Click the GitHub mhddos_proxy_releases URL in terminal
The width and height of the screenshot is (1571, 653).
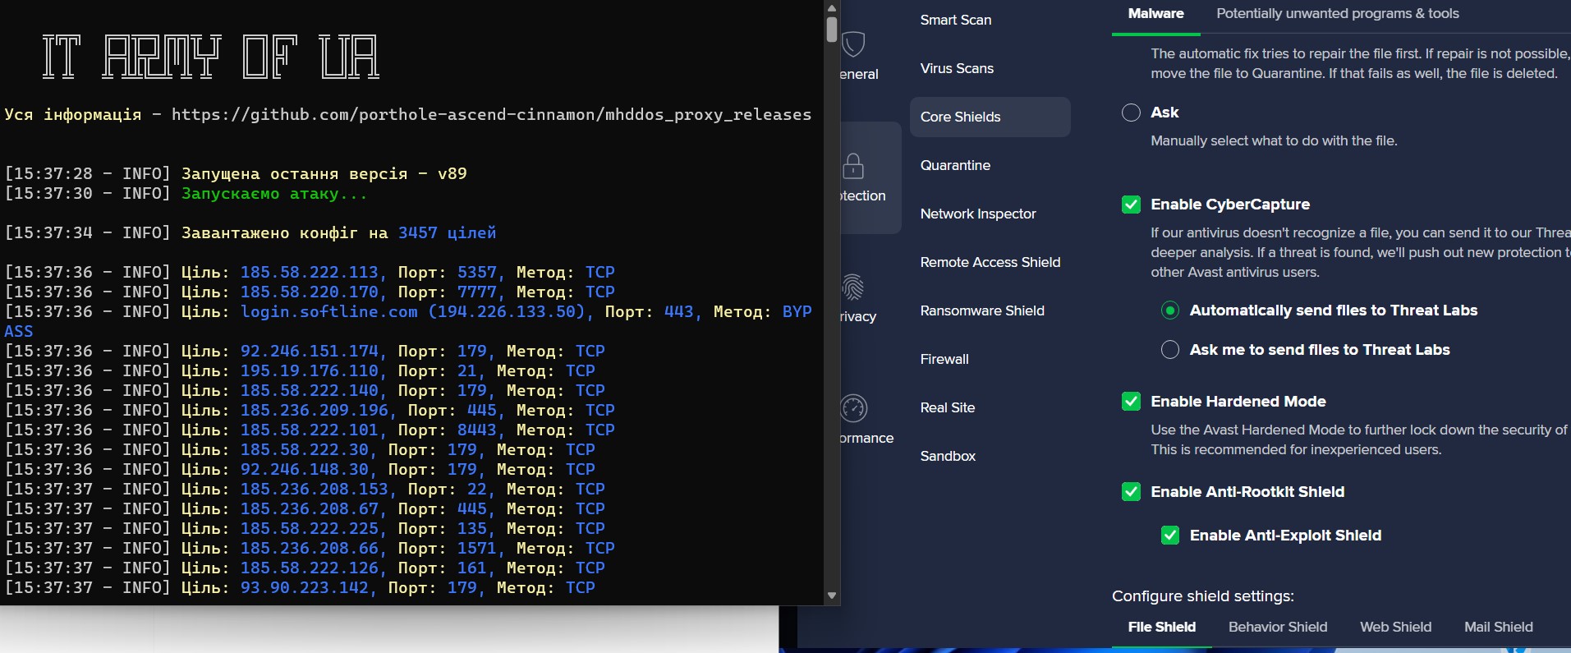point(491,115)
